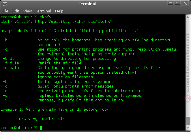Open the Edit menu
The height and width of the screenshot is (132, 191).
pos(16,11)
